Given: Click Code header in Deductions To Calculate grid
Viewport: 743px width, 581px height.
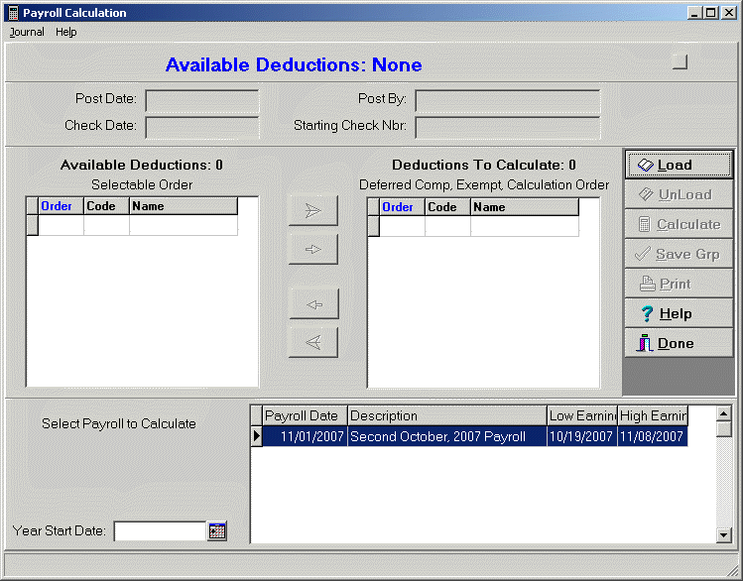Looking at the screenshot, I should (x=447, y=207).
